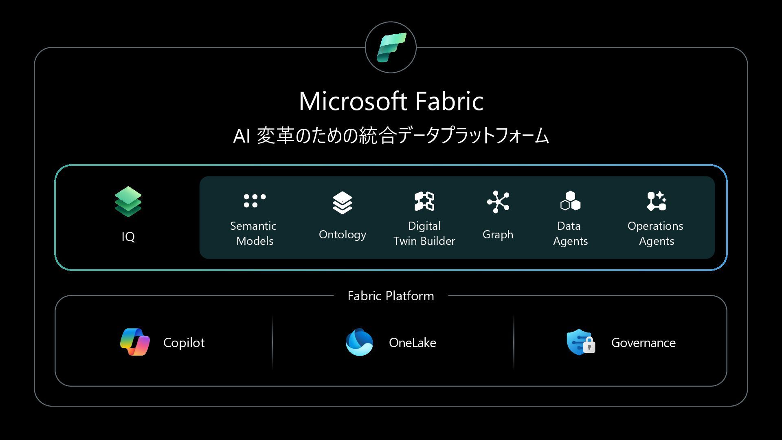Click the Fabric Platform section heading
The image size is (782, 440).
click(x=391, y=296)
